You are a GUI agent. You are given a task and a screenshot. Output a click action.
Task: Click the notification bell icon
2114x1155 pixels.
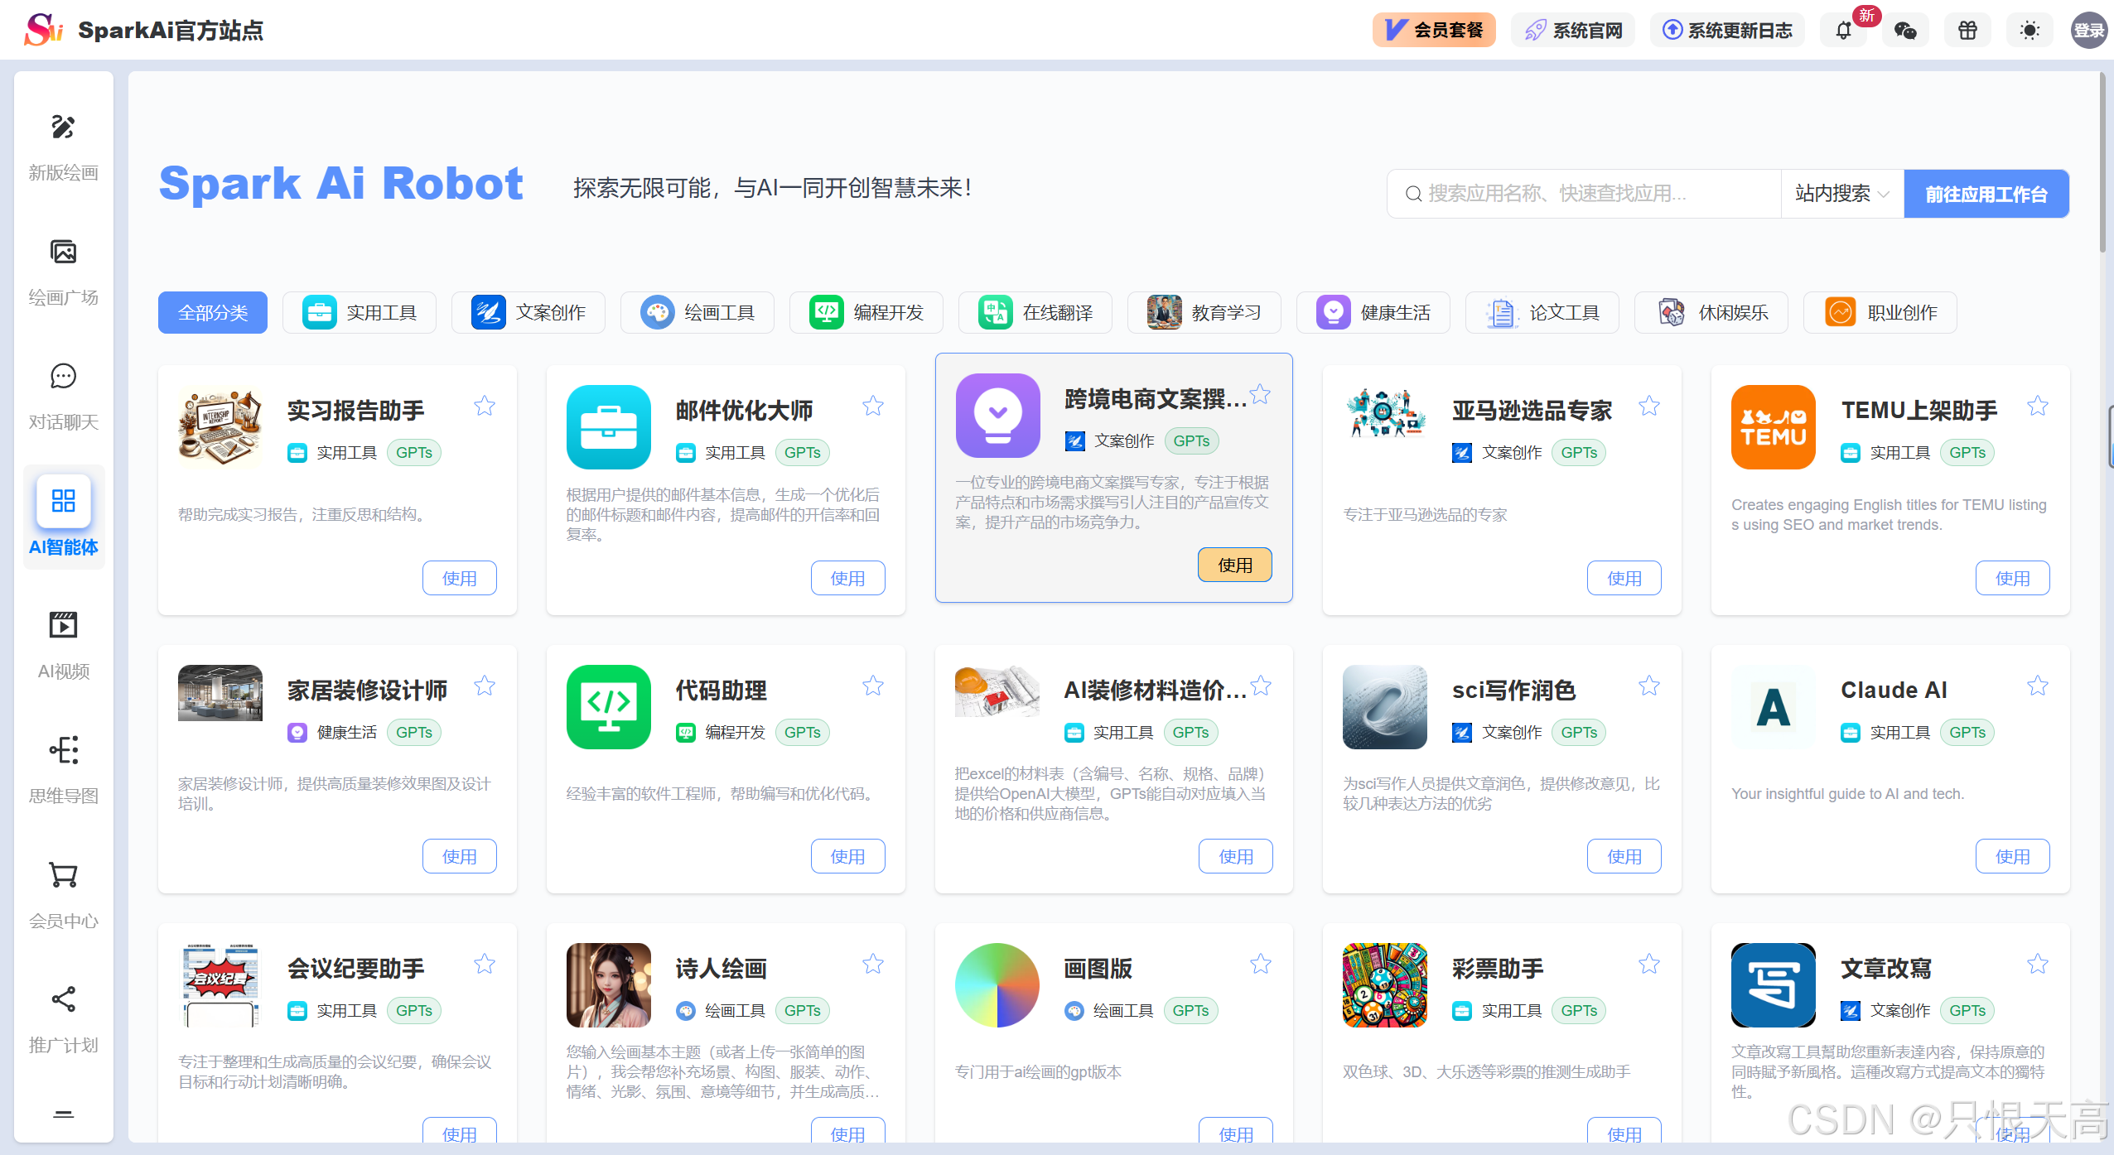(x=1843, y=31)
